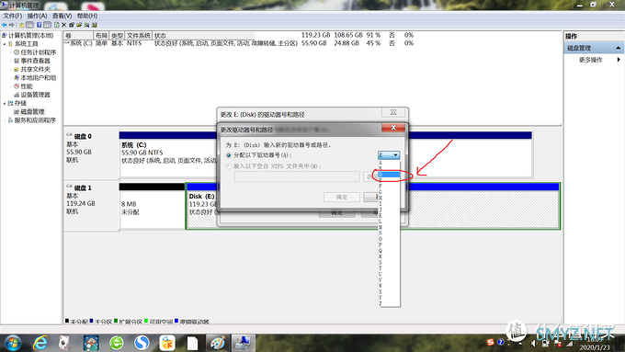
Task: Click the Forward arrow toolbar icon
Action: coord(12,25)
